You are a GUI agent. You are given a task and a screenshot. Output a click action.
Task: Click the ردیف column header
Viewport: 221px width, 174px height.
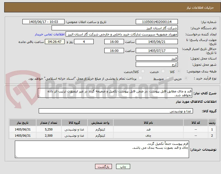pos(212,123)
